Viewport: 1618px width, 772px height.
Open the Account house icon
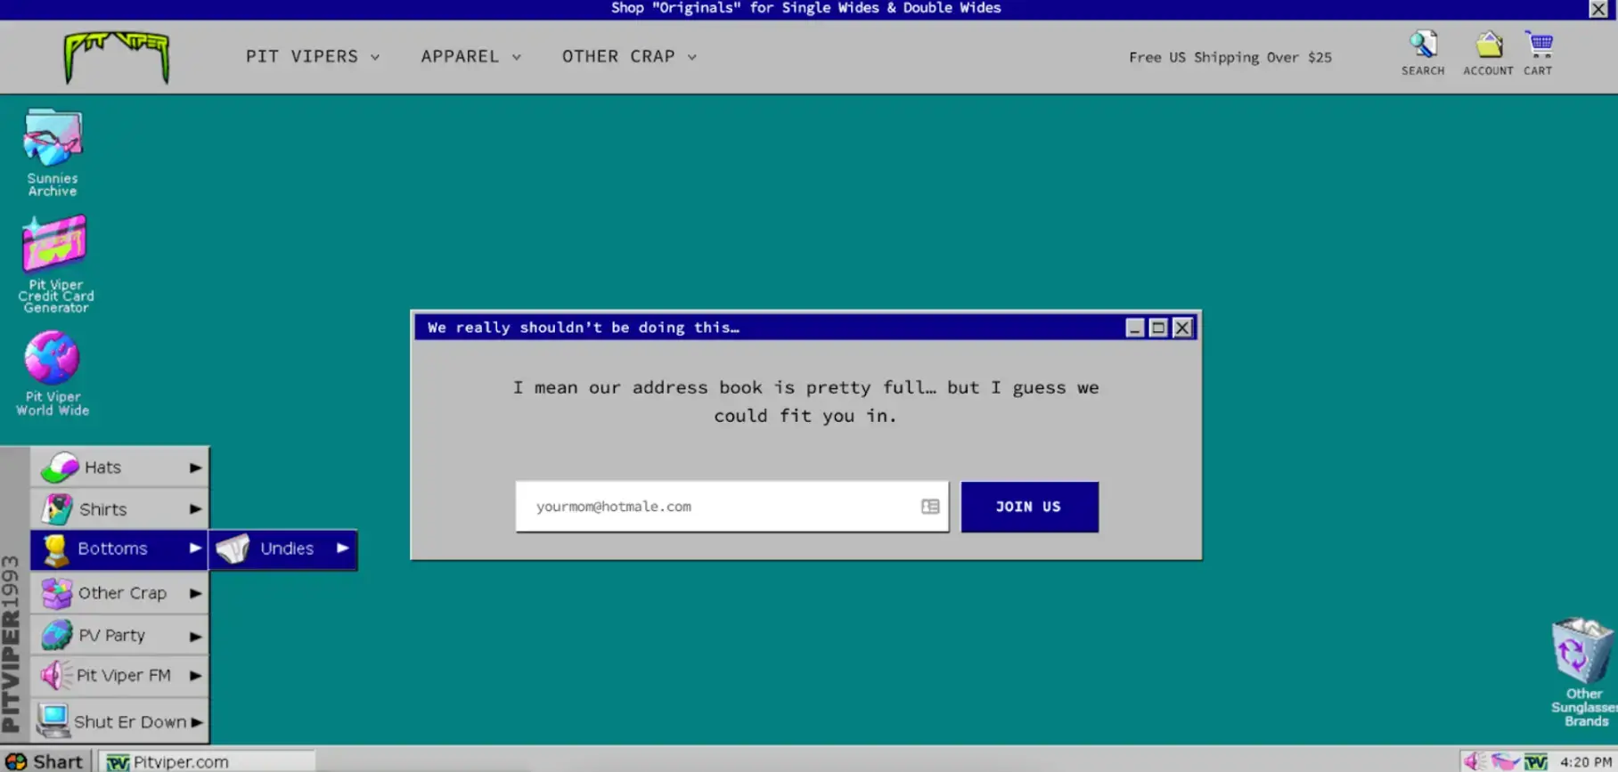tap(1488, 45)
